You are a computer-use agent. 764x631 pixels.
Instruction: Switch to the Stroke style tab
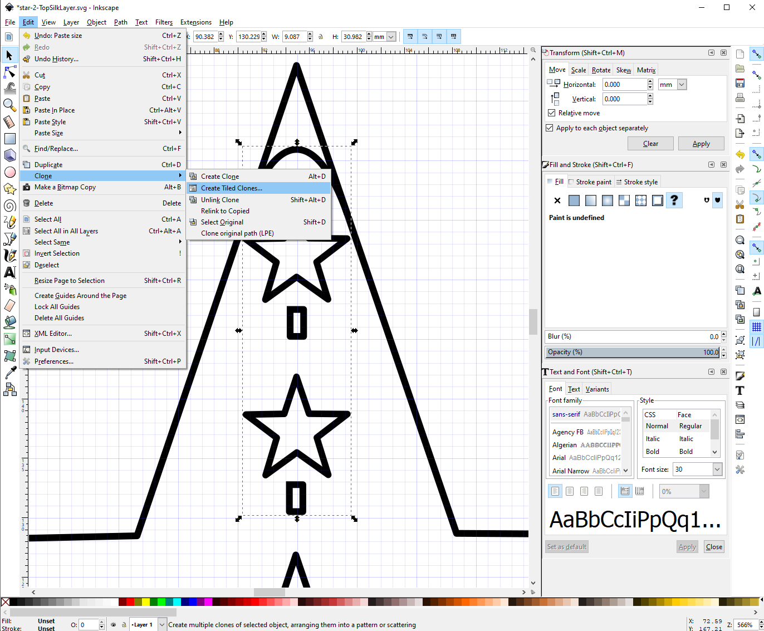(636, 182)
